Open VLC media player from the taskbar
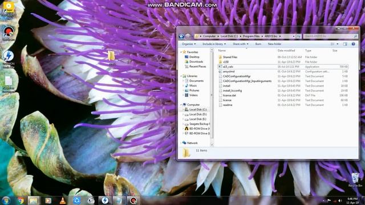This screenshot has height=205, width=365. (62, 200)
